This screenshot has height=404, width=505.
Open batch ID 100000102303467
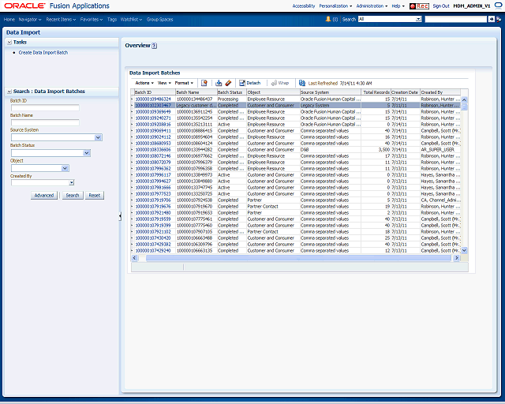pos(153,106)
